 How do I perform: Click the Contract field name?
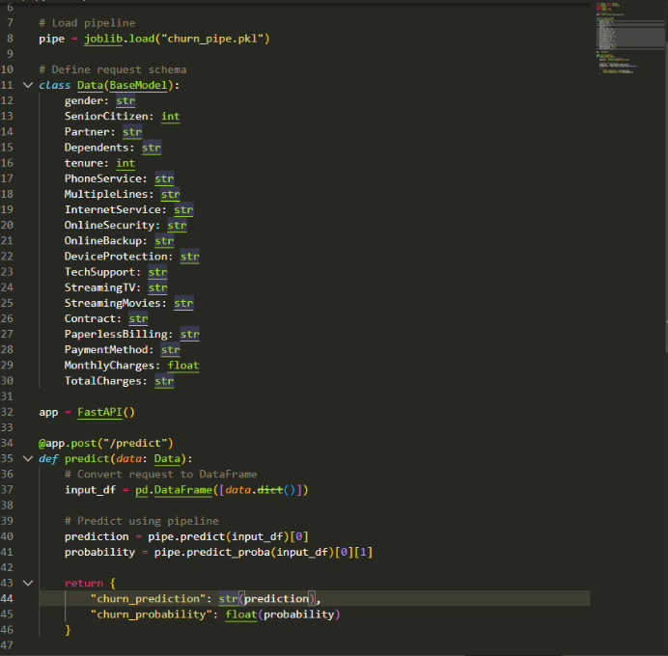91,318
